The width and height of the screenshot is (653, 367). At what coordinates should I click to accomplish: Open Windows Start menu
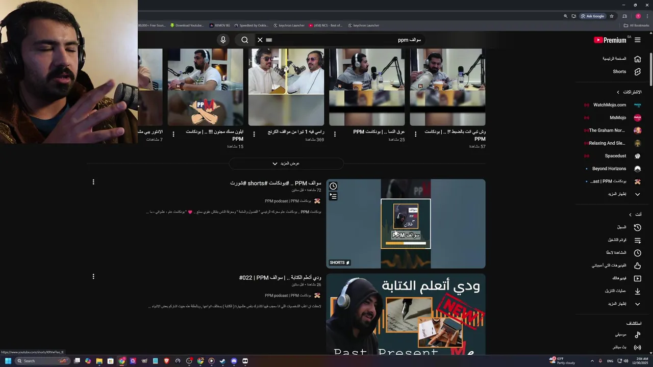coord(8,361)
